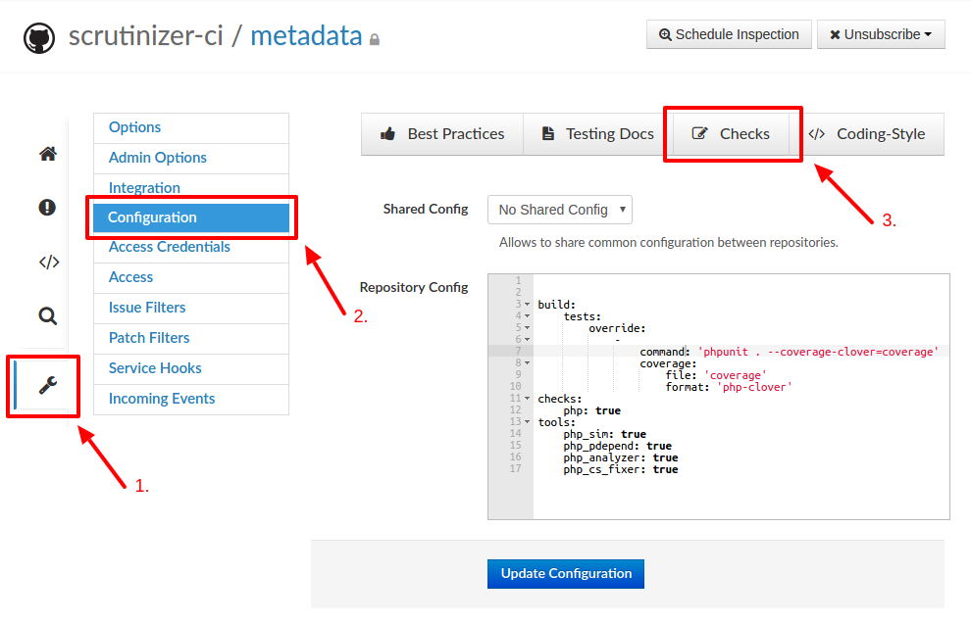Switch to the Coding-Style tab
Image resolution: width=971 pixels, height=624 pixels.
[867, 134]
